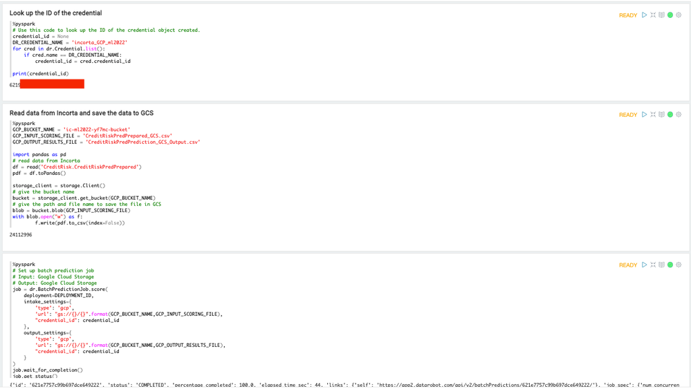The image size is (691, 389).
Task: Click the 24112996 output value
Action: [21, 235]
